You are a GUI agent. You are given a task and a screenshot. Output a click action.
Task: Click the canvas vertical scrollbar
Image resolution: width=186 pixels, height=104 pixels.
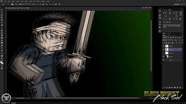pos(151,46)
